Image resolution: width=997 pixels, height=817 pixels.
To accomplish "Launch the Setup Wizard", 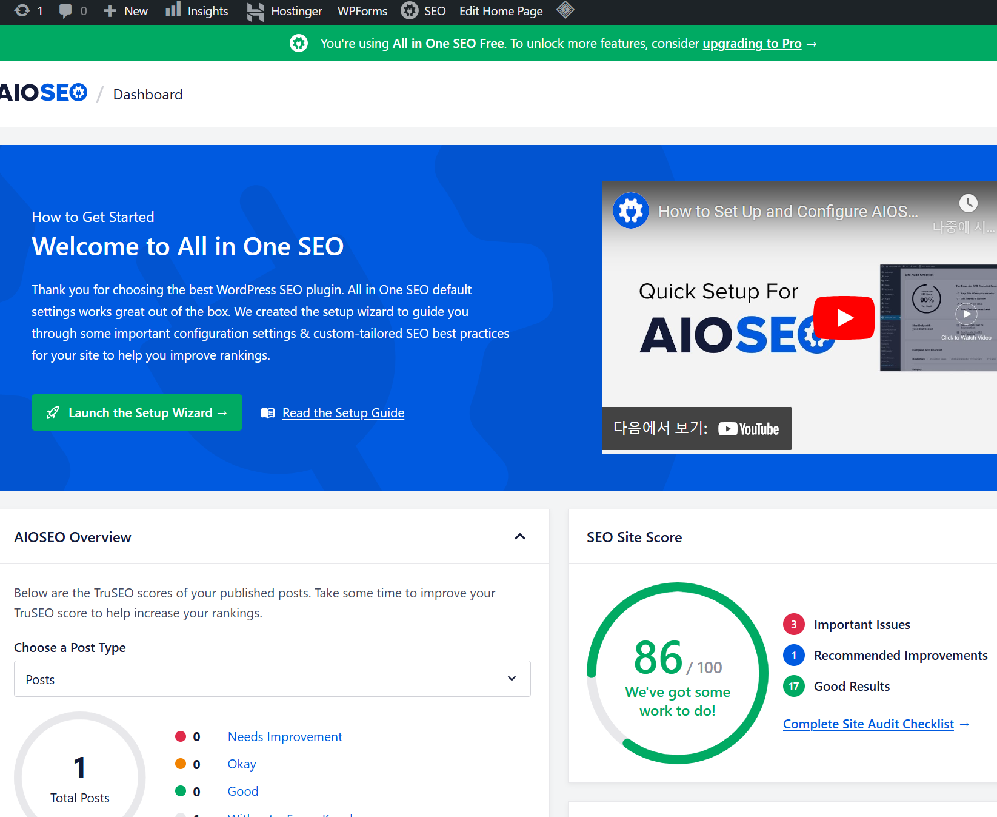I will click(137, 412).
